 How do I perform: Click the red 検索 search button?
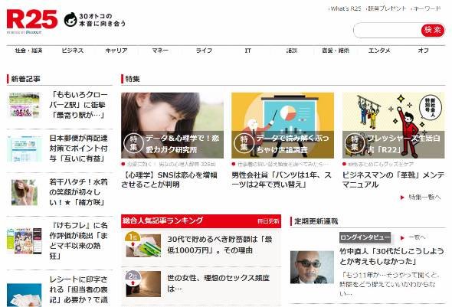432,30
